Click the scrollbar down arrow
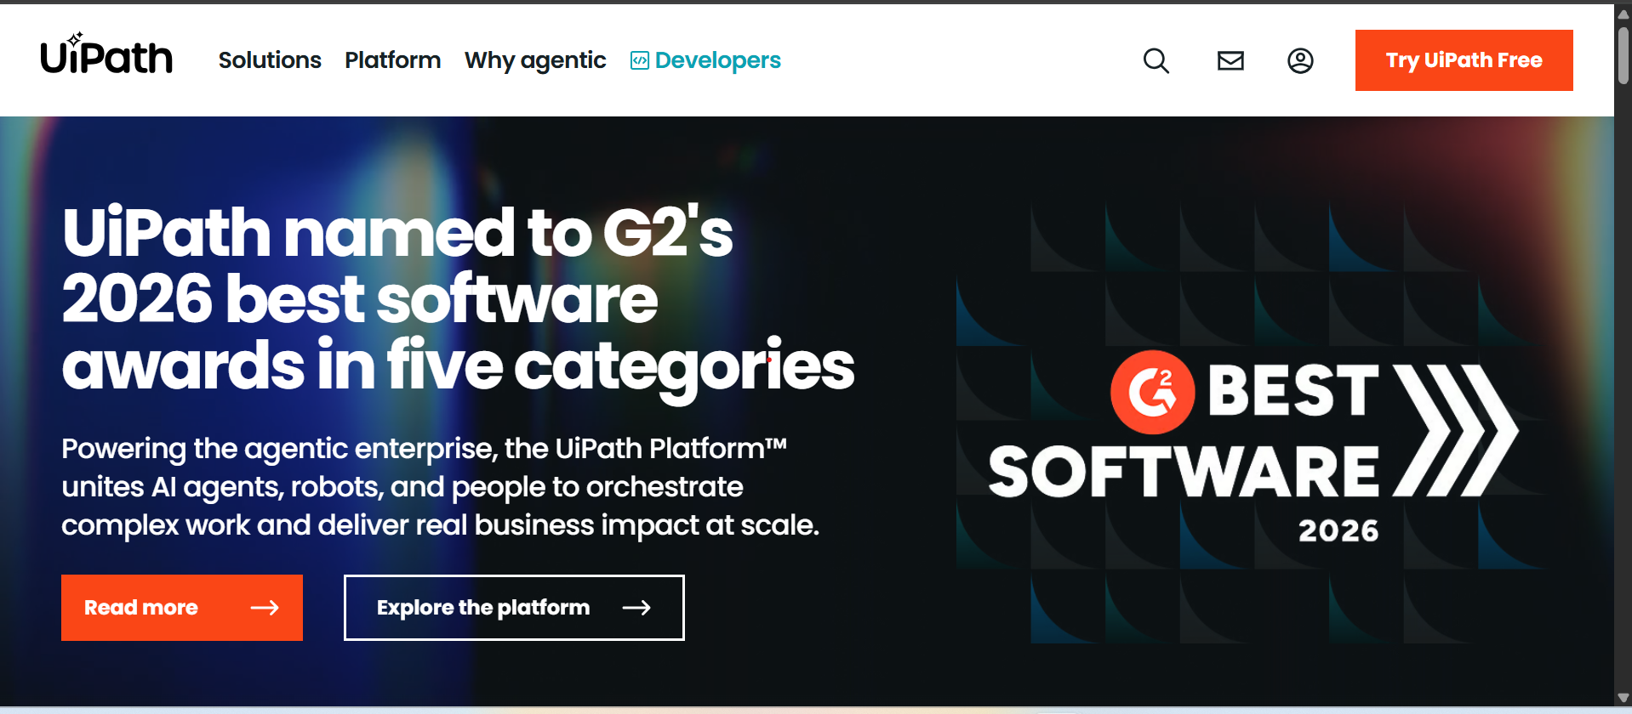1632x714 pixels. click(x=1623, y=698)
